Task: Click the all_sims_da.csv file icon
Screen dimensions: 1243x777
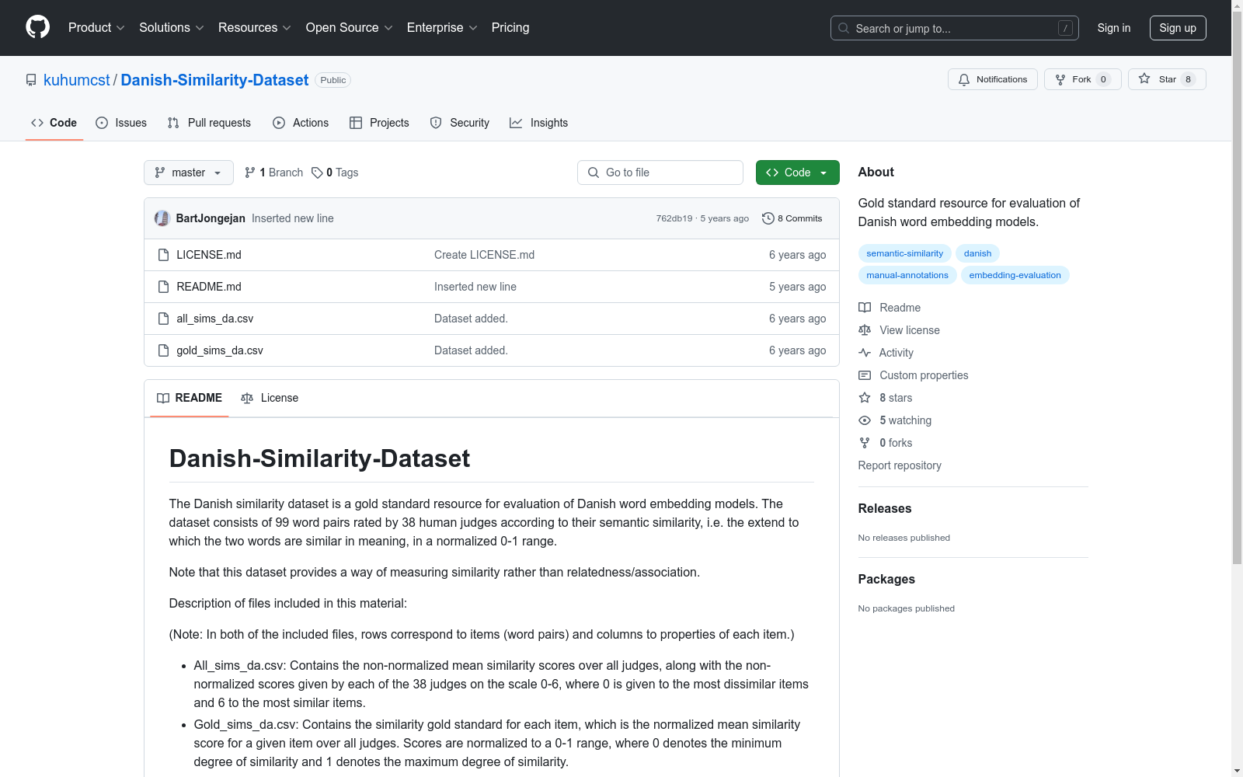Action: (163, 319)
